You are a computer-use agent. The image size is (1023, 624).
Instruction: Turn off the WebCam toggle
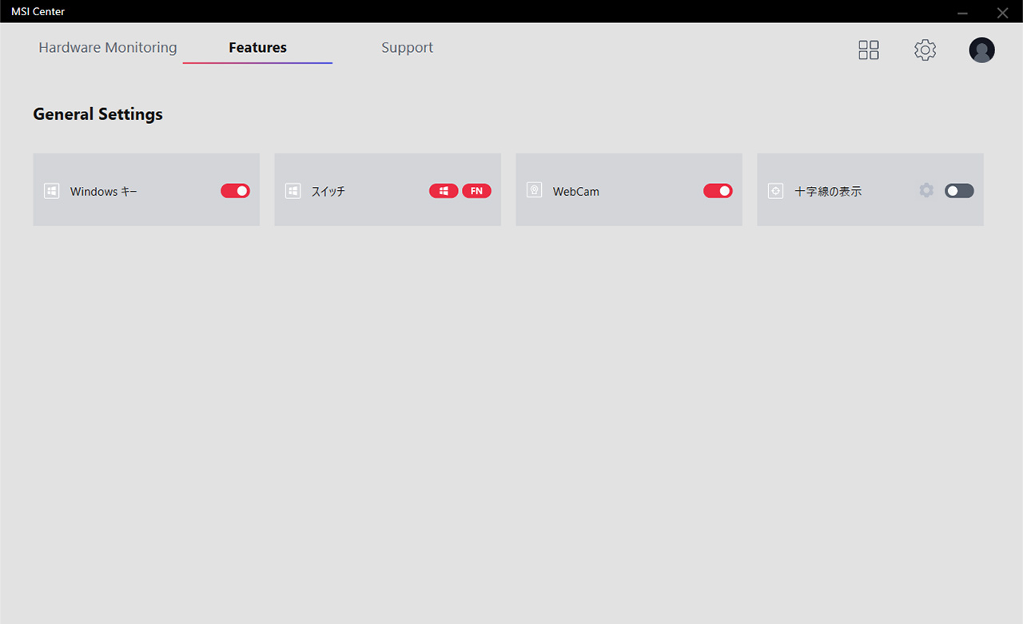point(718,191)
